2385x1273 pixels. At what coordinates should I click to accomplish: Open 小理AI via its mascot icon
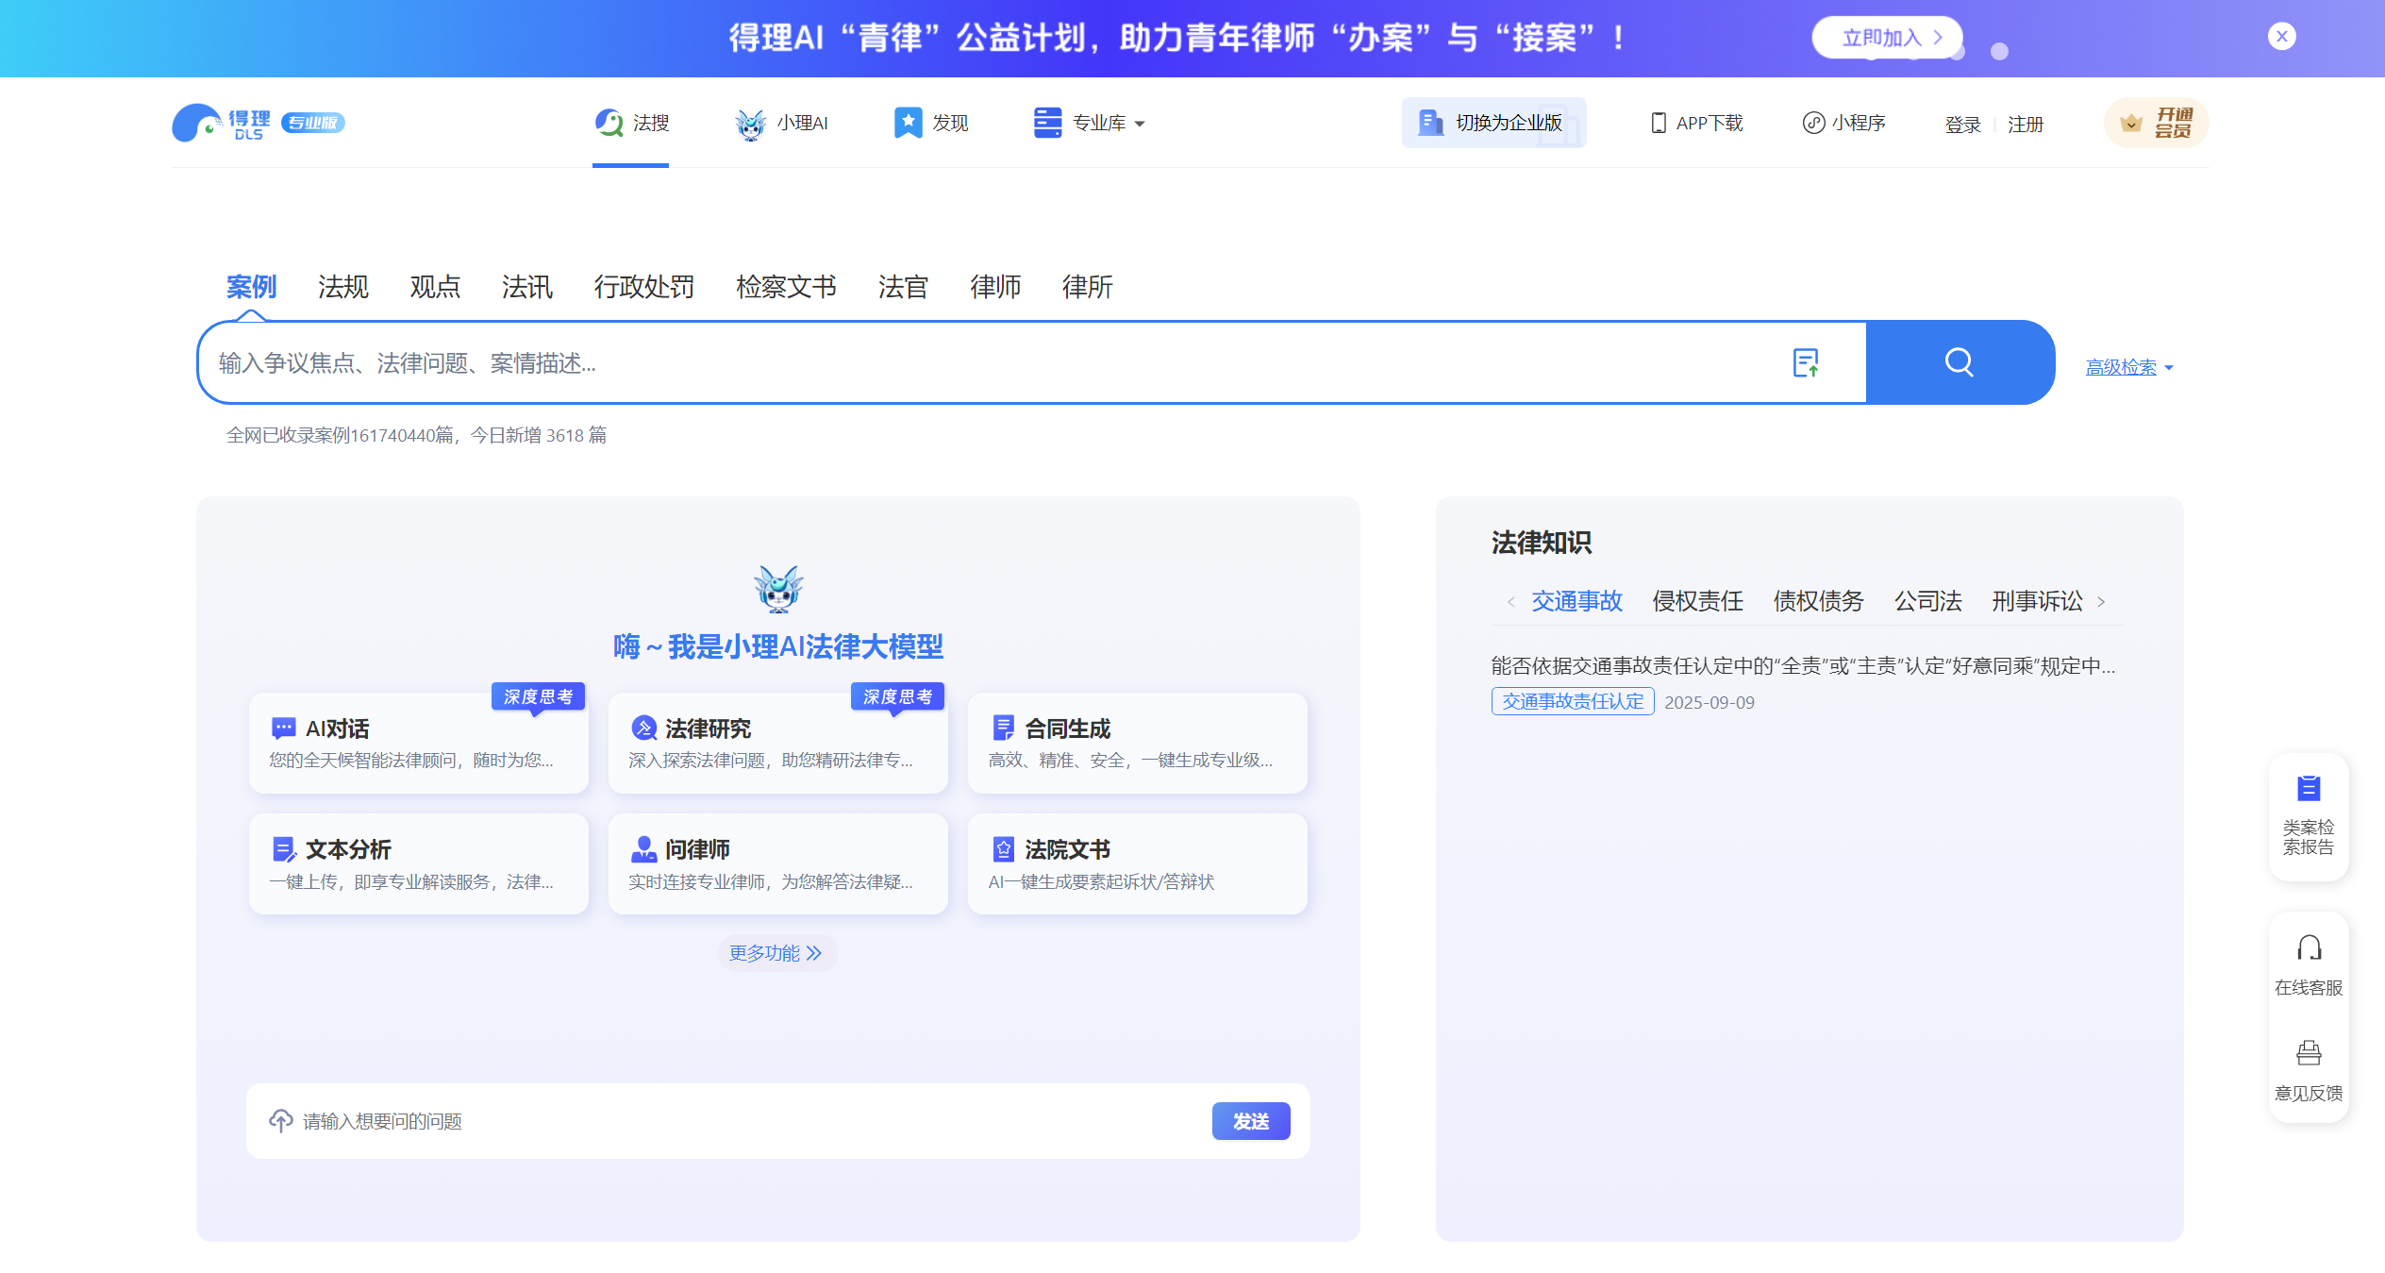coord(750,122)
